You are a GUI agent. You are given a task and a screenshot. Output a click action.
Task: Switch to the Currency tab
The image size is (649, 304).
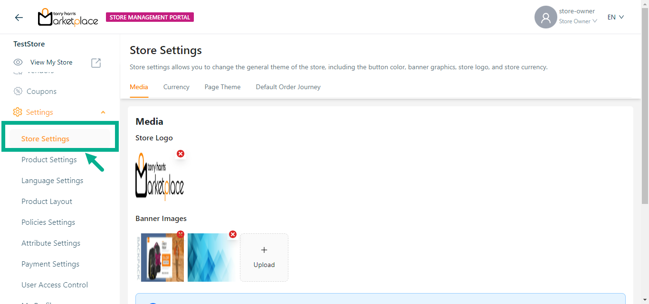[x=176, y=87]
